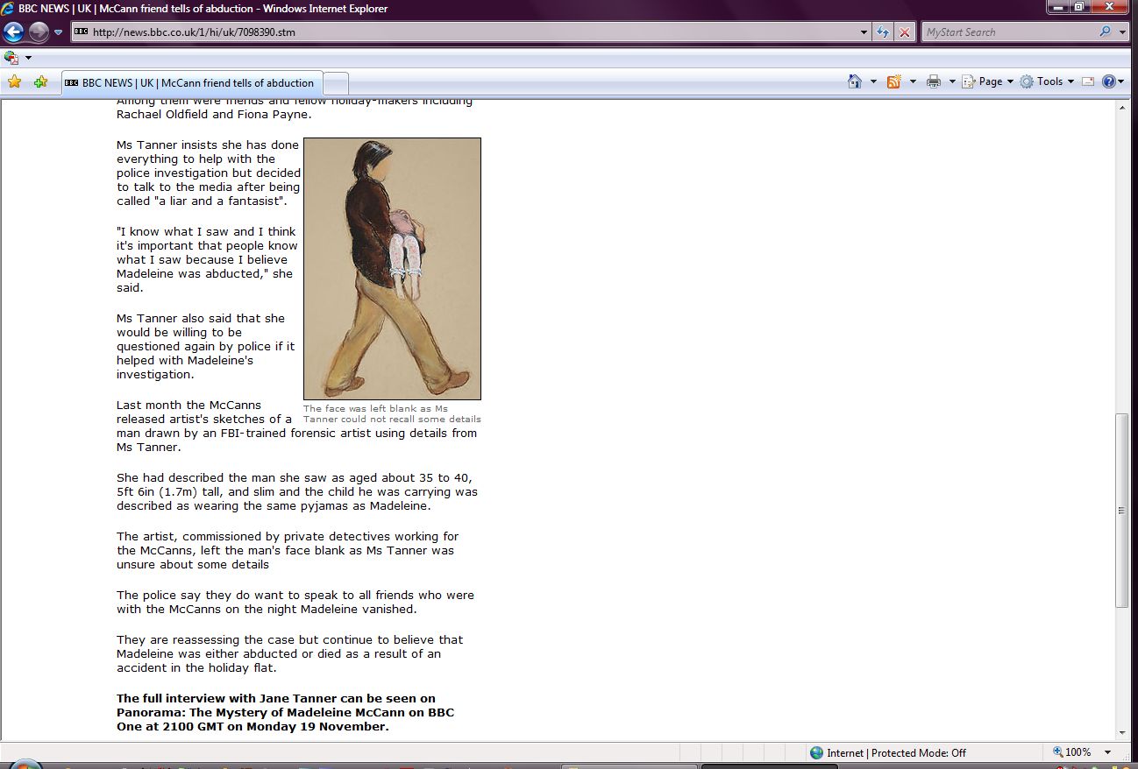Click the browser Back arrow button
This screenshot has height=769, width=1138.
(13, 32)
